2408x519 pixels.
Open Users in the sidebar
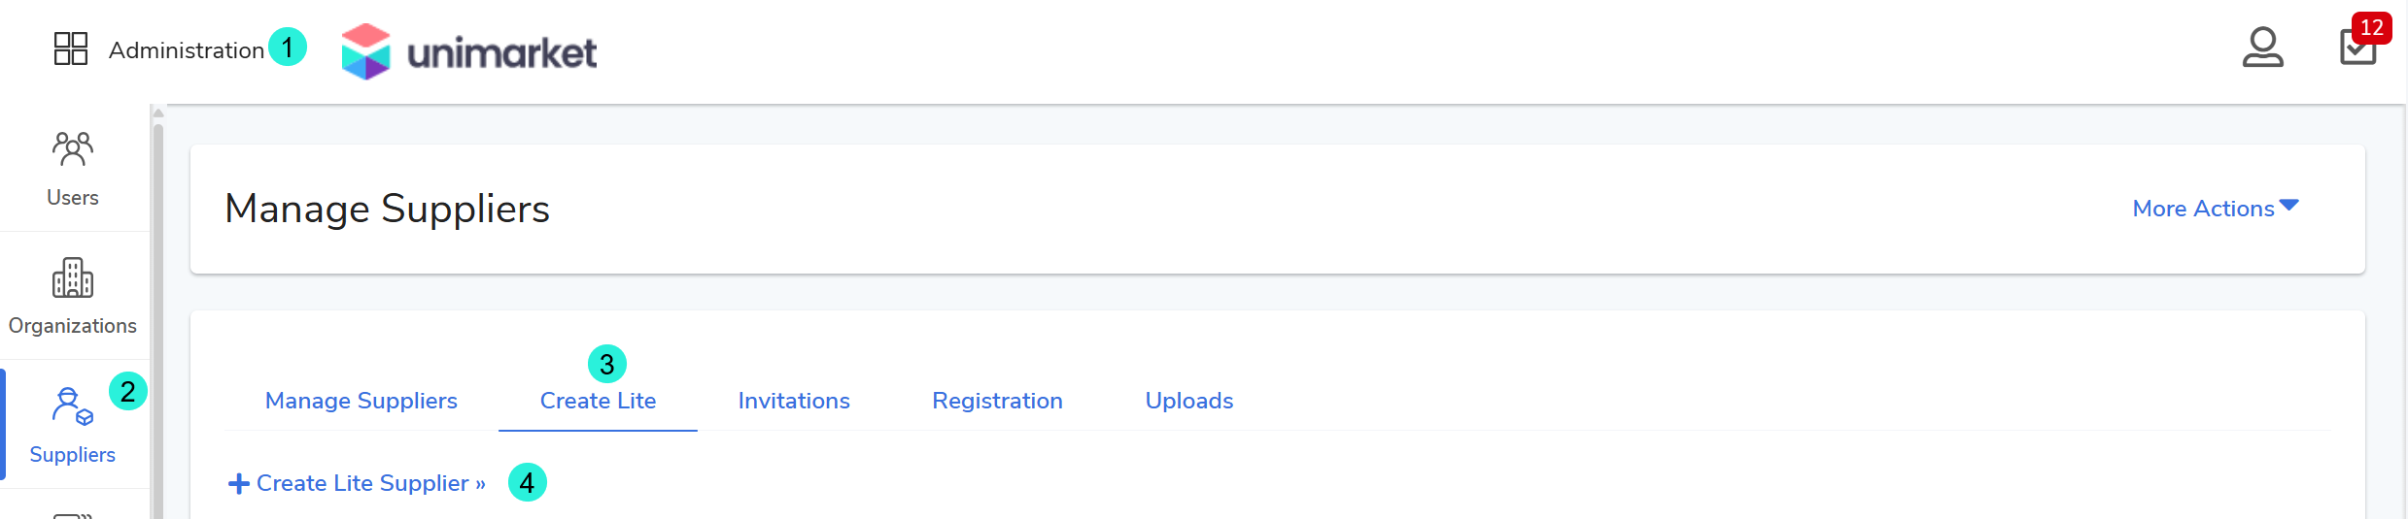(73, 168)
